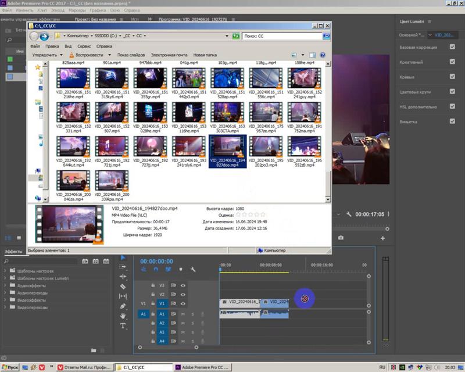Pick the Ripple Edit tool
Viewport: 465px width, 372px height.
pyautogui.click(x=123, y=277)
